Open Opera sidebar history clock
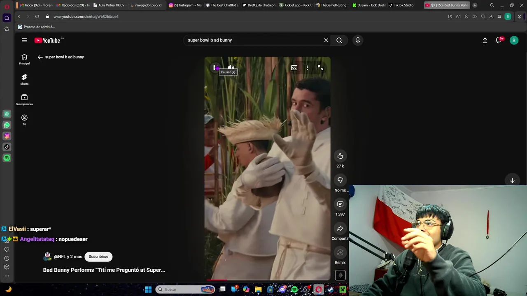This screenshot has width=527, height=296. tap(7, 258)
